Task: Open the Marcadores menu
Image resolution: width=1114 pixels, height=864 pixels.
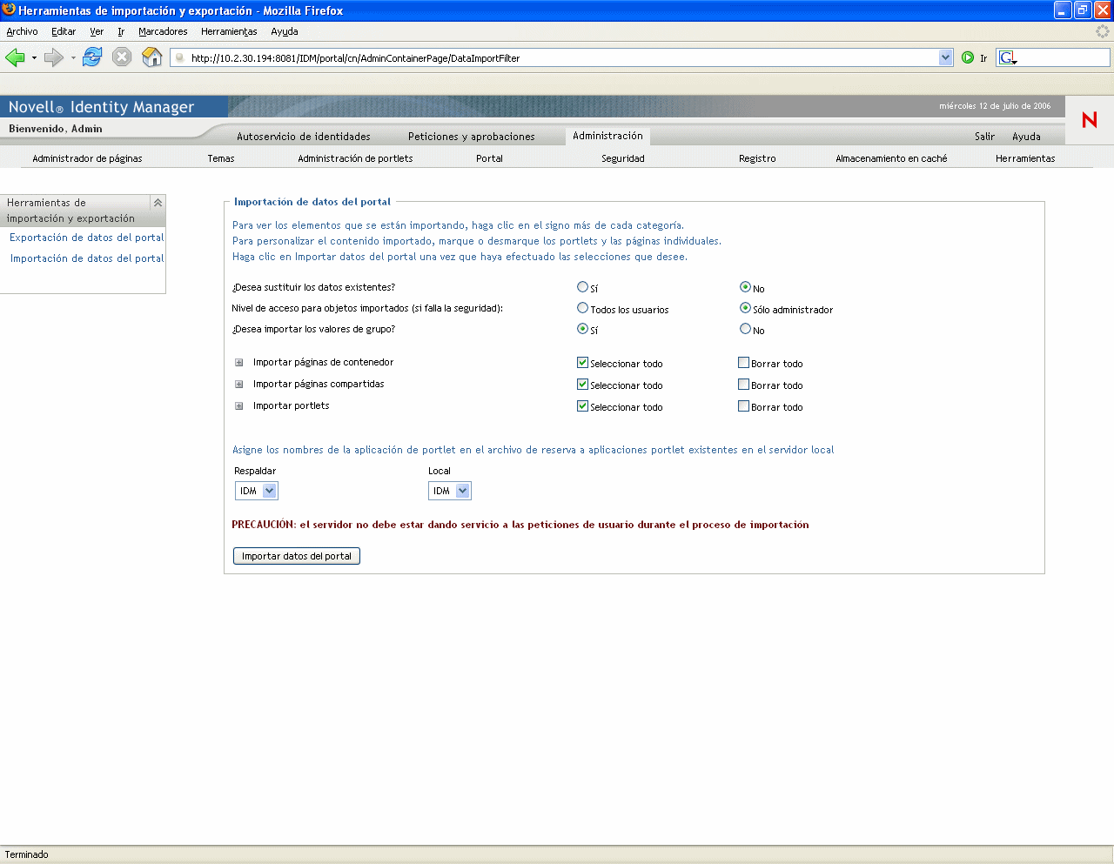Action: click(163, 31)
